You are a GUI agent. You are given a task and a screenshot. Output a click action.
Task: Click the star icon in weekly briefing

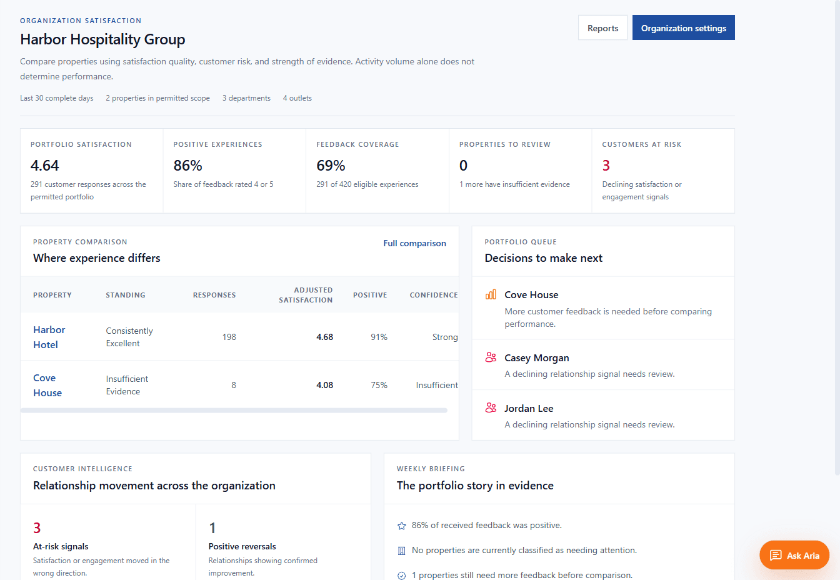click(x=402, y=526)
